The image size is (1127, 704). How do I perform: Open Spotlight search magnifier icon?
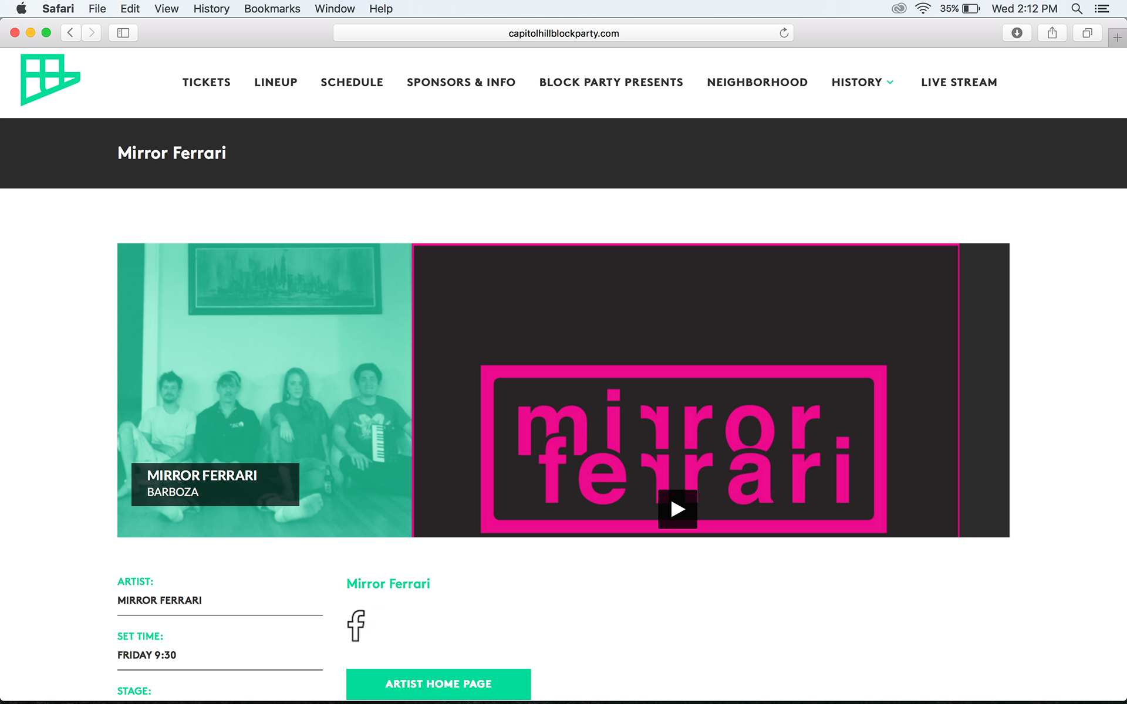1077,9
